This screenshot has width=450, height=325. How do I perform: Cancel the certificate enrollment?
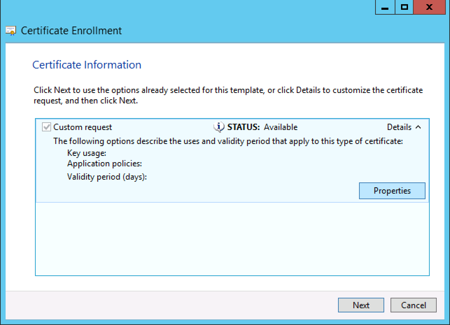(413, 305)
